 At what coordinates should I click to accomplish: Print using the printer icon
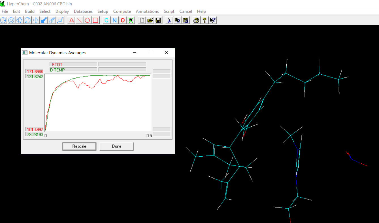click(196, 20)
